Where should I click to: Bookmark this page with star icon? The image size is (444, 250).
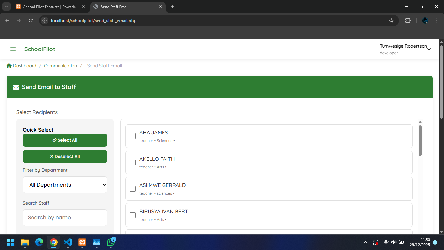pos(391,21)
